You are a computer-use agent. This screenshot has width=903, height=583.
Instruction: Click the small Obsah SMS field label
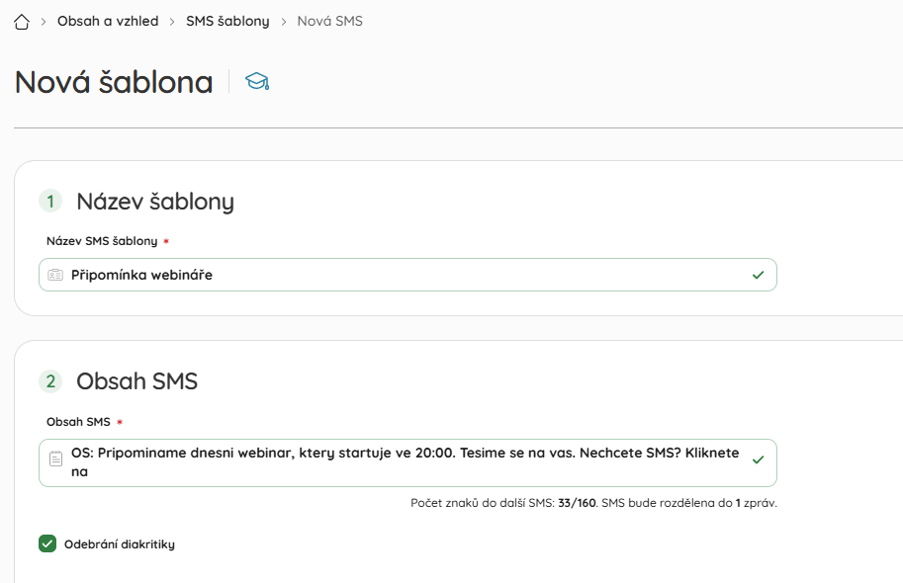click(78, 422)
